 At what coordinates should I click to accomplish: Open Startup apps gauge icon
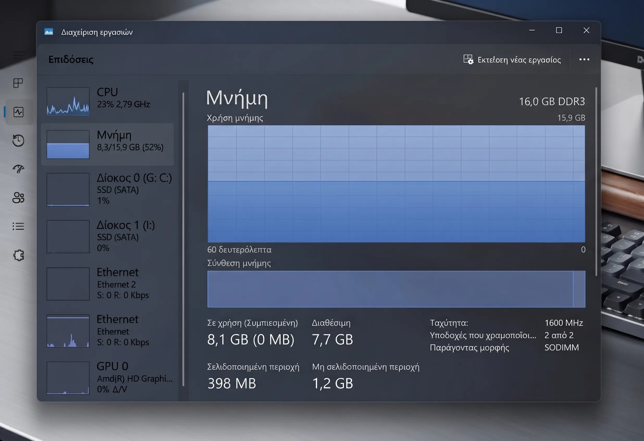pyautogui.click(x=18, y=169)
